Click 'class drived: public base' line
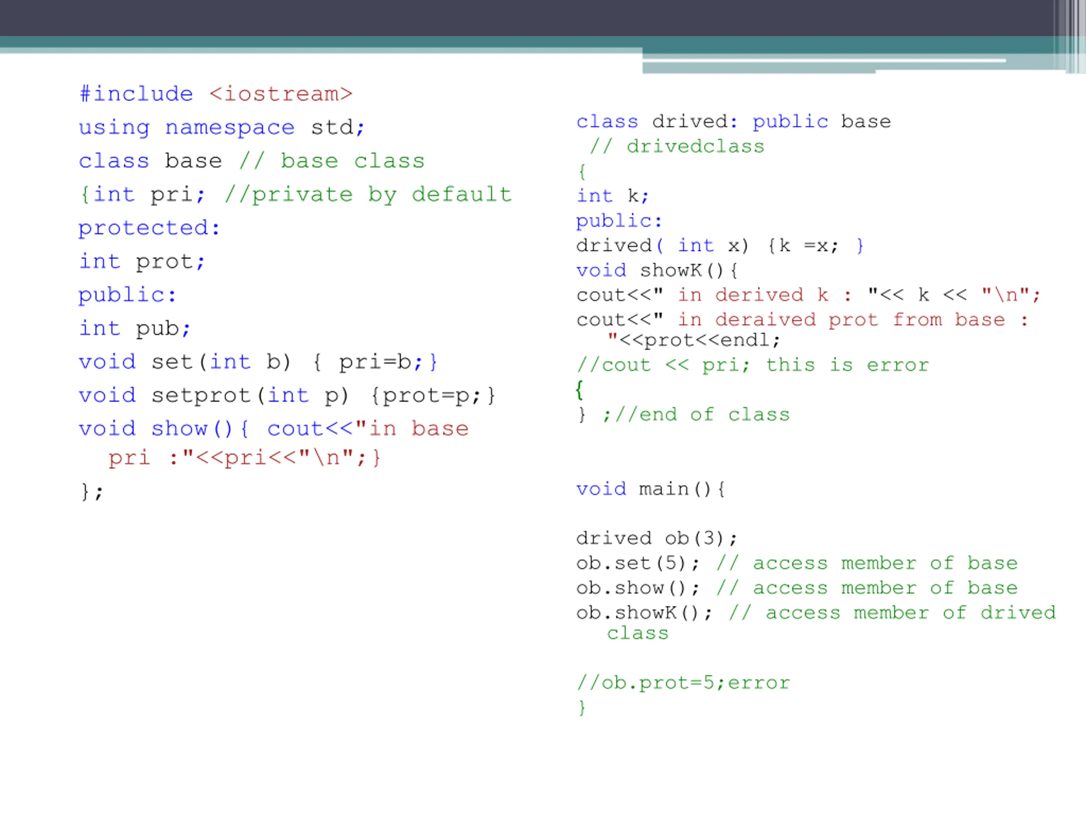Image resolution: width=1086 pixels, height=814 pixels. 733,121
